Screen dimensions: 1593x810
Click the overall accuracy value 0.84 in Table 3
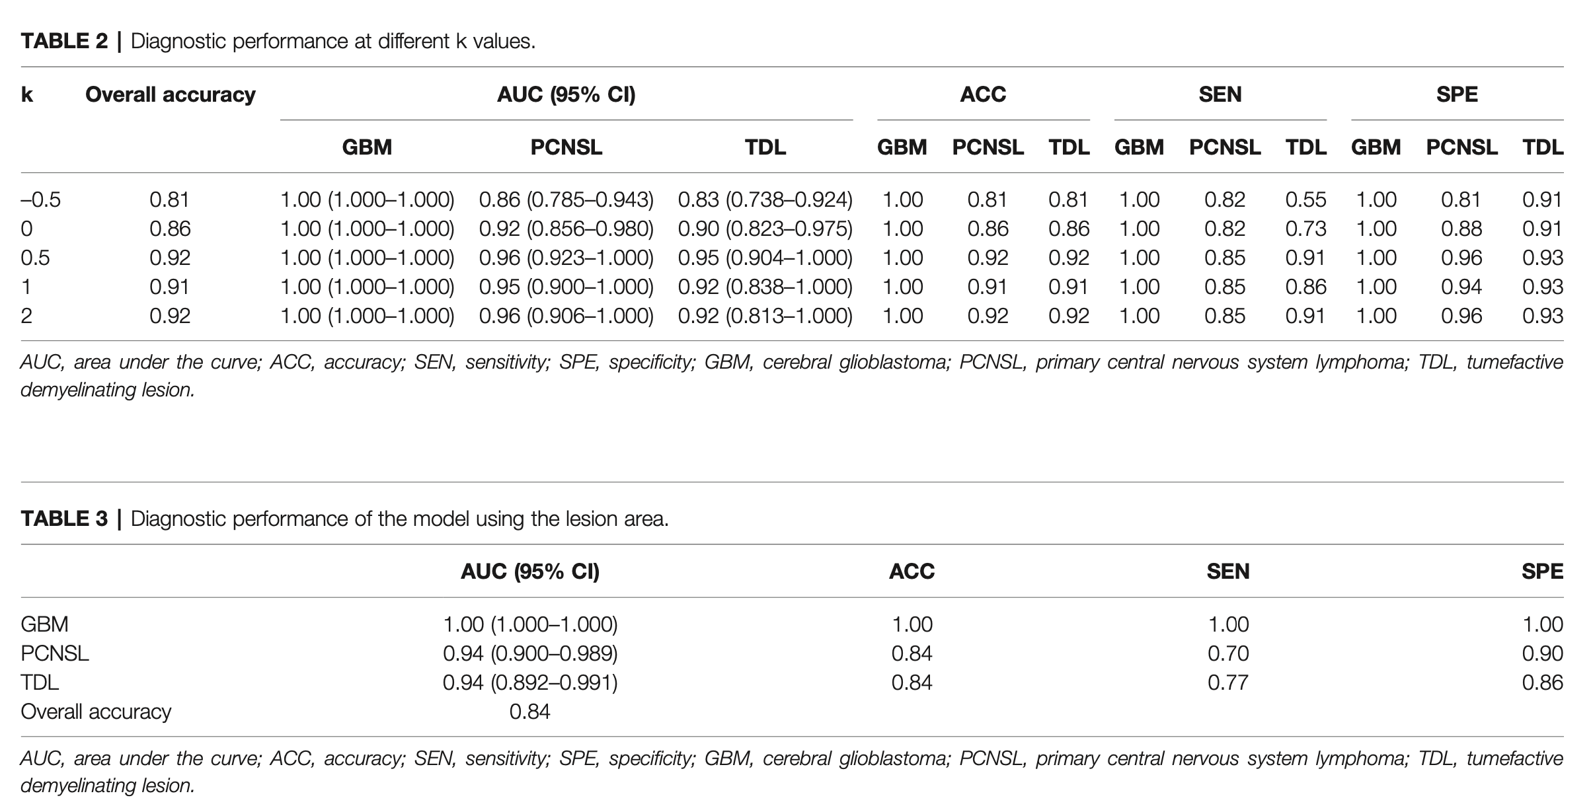(x=529, y=712)
